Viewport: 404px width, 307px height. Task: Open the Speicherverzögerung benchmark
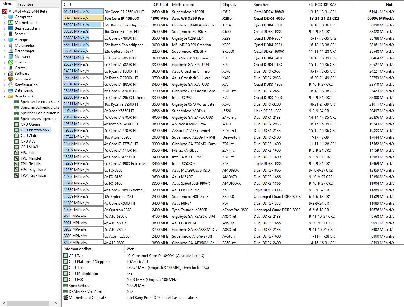(x=38, y=119)
